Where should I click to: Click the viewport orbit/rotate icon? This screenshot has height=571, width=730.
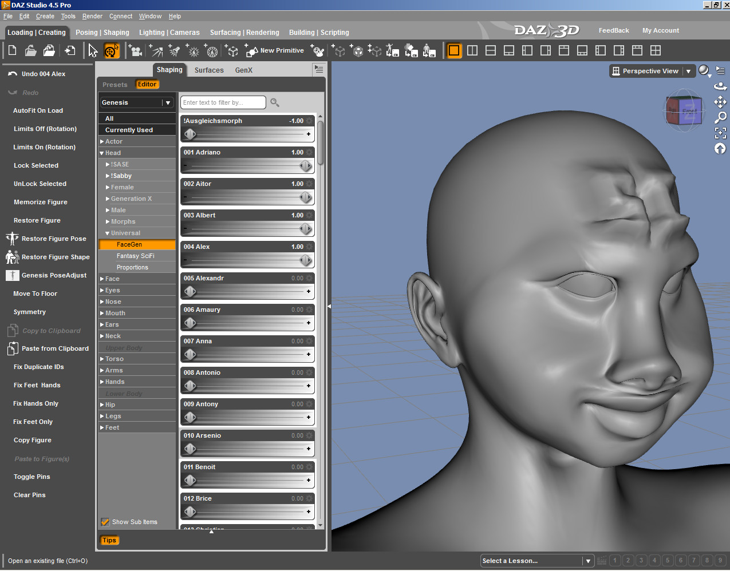720,86
